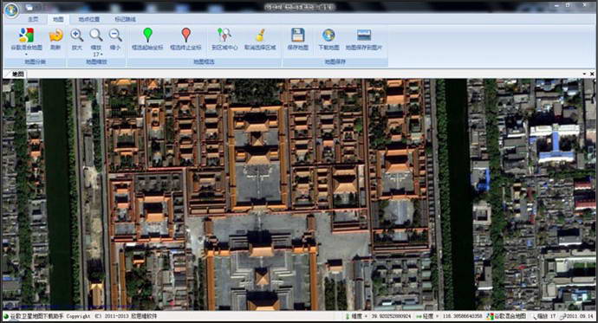Screen dimensions: 598x323
Task: Open the 缩放 17 zoom level dropdown
Action: [96, 42]
